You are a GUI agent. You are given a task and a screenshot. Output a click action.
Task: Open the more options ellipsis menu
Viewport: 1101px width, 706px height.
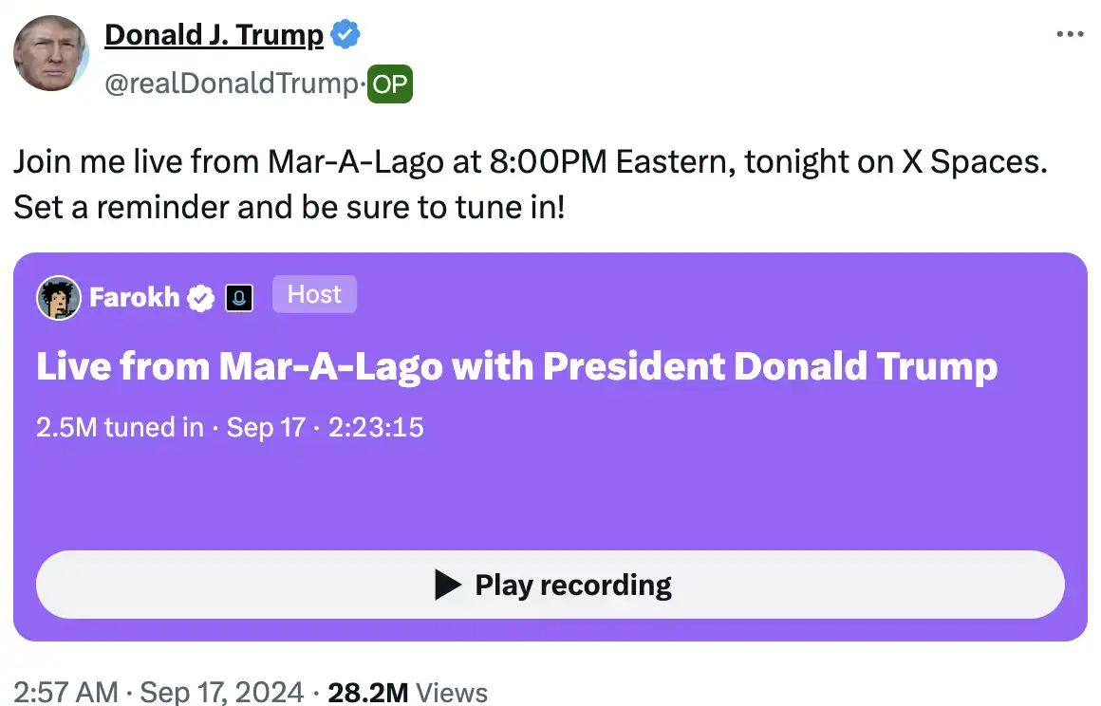coord(1070,34)
